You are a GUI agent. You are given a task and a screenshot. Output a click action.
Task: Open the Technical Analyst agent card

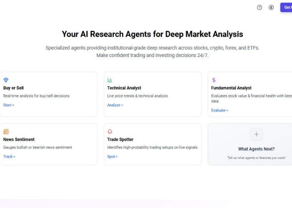(x=153, y=94)
